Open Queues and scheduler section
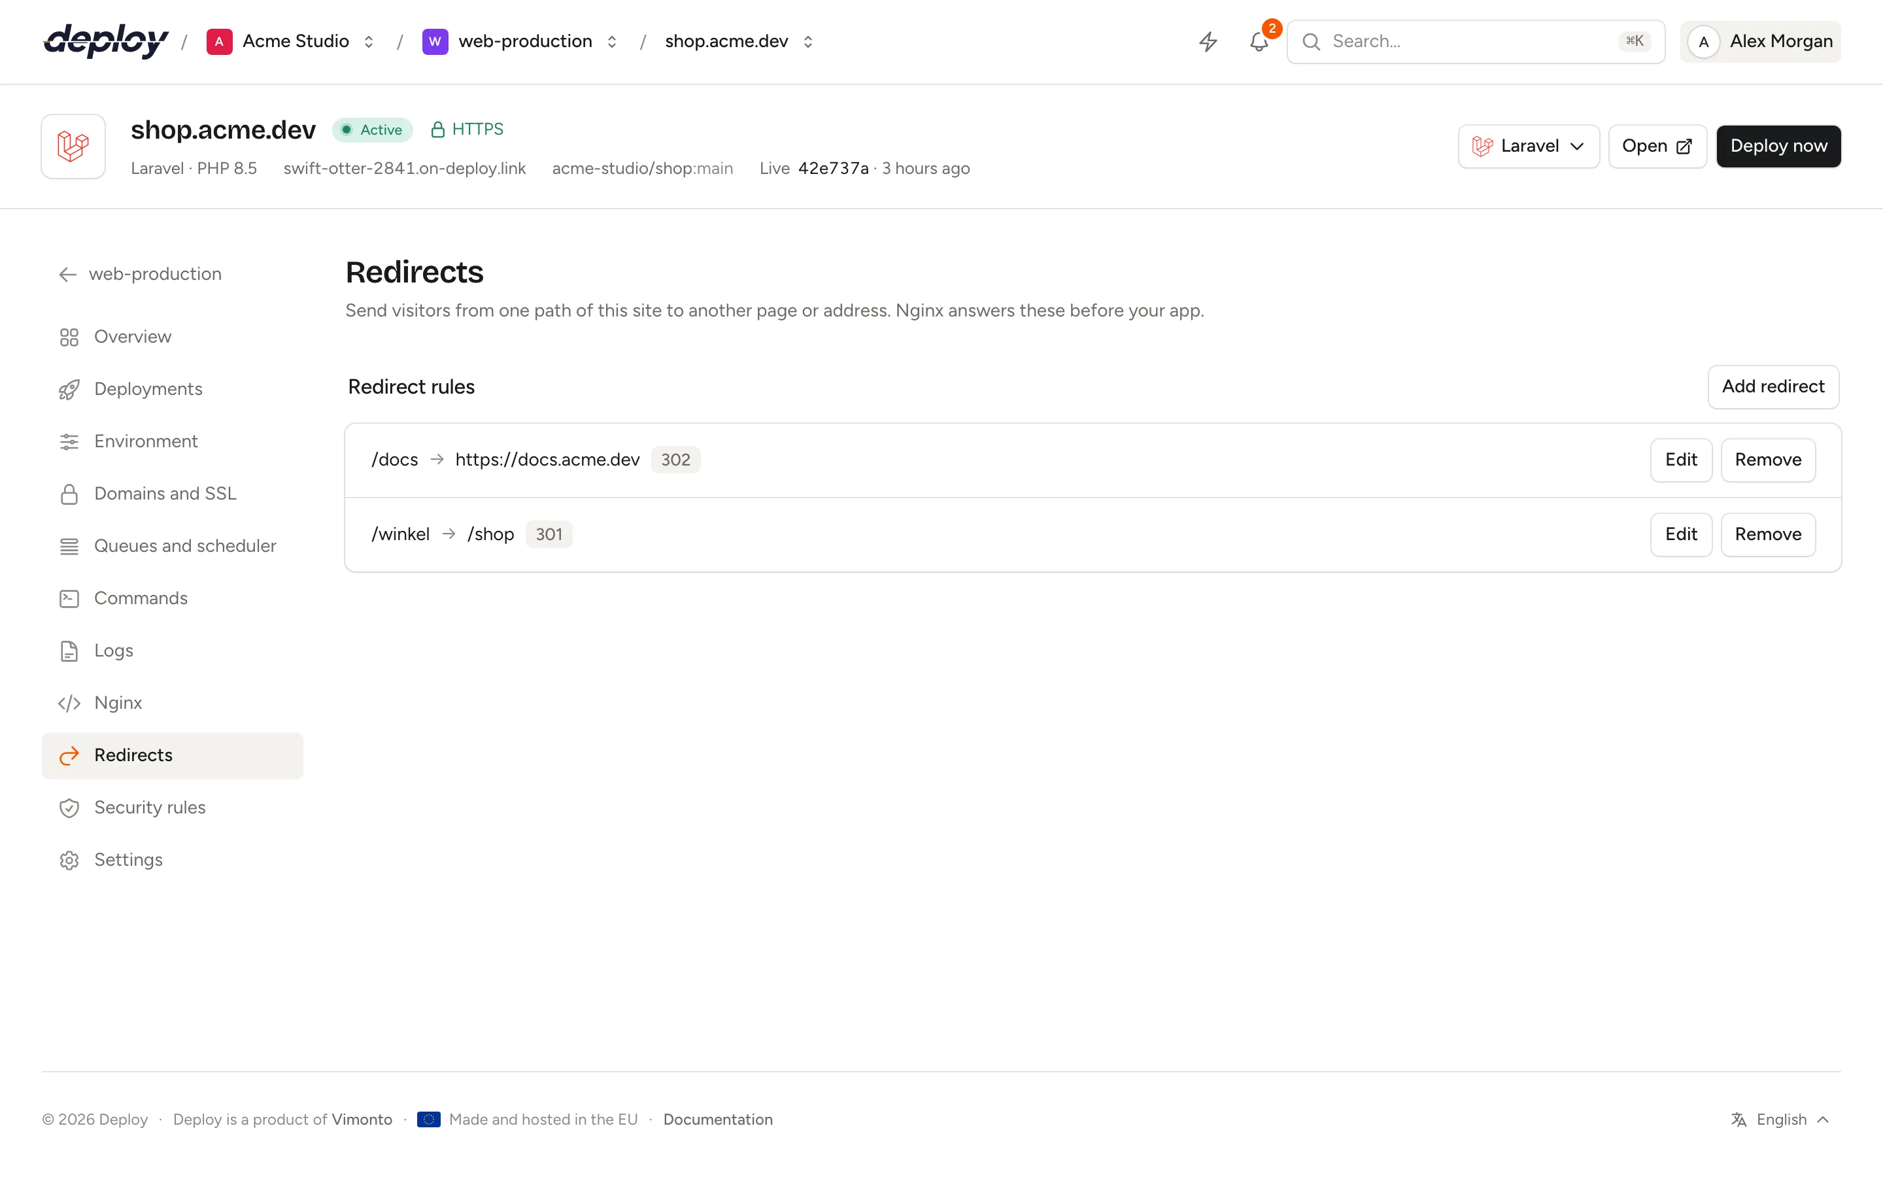This screenshot has height=1177, width=1883. [173, 547]
